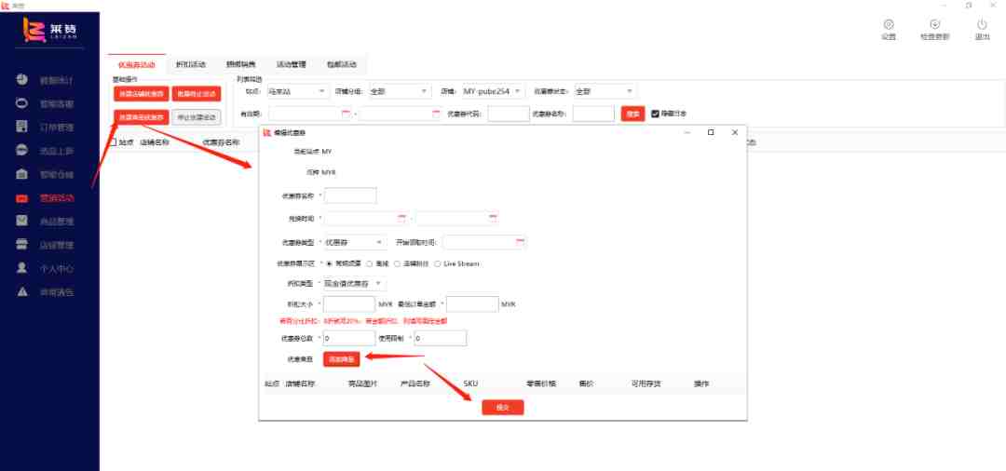Click the warehouse box sidebar icon above 营销活动
1006x471 pixels.
(x=21, y=174)
